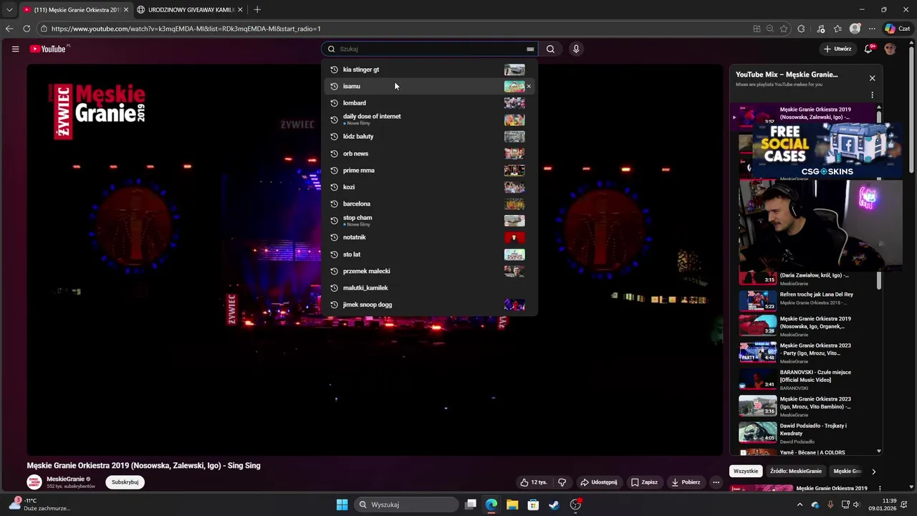This screenshot has height=516, width=917.
Task: Choose the "kia stinger gt" suggestion
Action: click(x=430, y=70)
